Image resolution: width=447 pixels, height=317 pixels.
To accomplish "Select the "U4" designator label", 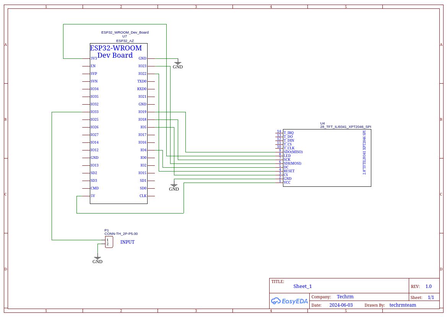I will (x=322, y=124).
